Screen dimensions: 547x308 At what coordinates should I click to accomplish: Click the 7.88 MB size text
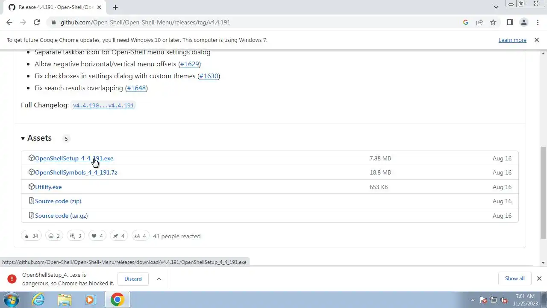tap(380, 158)
